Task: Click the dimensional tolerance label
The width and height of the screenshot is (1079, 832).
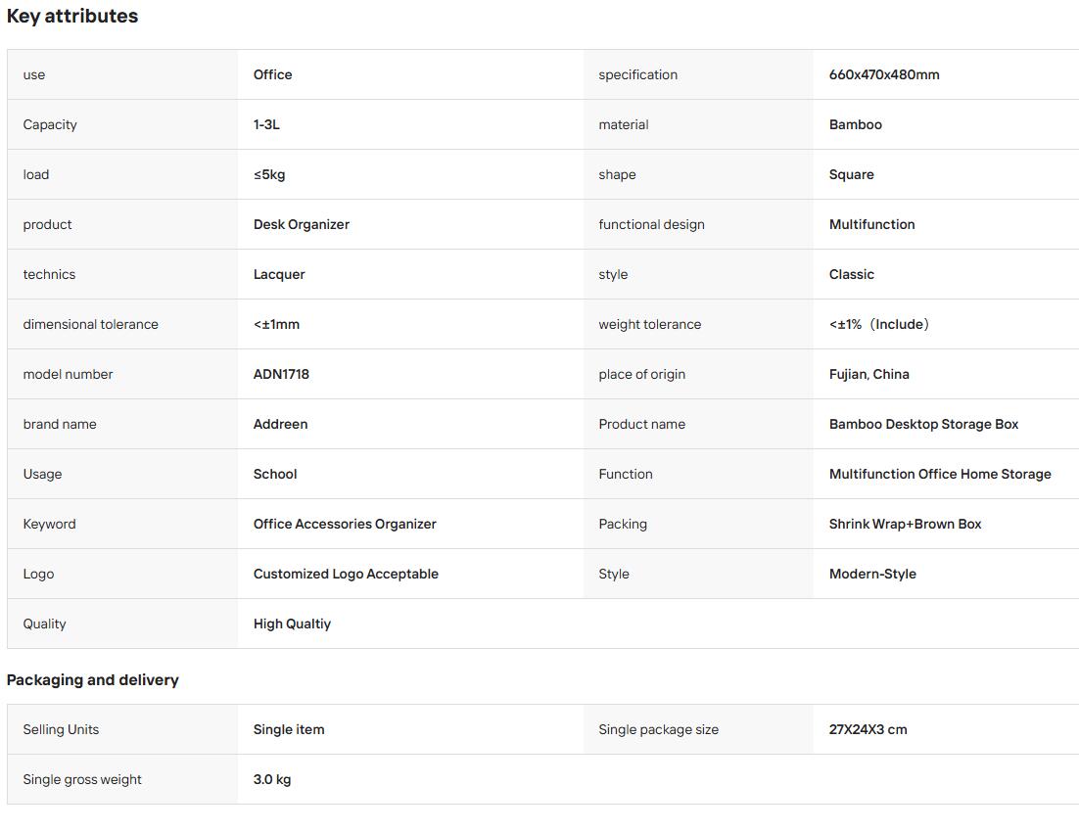Action: (x=90, y=324)
